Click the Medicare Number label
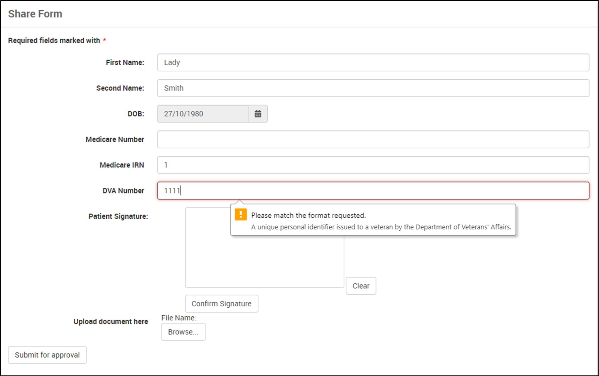The image size is (599, 376). click(x=115, y=139)
